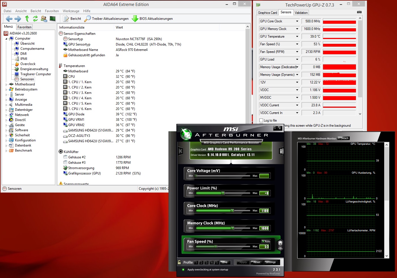The height and width of the screenshot is (278, 397).
Task: Click the Afterburner profile lock icon
Action: (x=179, y=262)
